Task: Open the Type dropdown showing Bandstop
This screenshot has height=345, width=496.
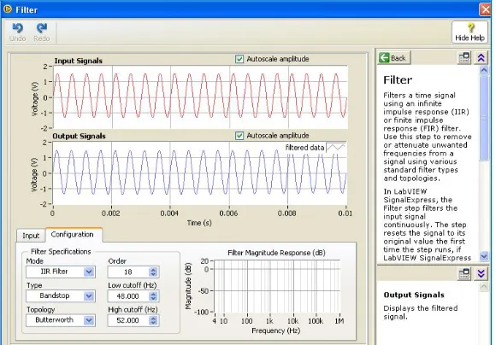Action: click(61, 296)
